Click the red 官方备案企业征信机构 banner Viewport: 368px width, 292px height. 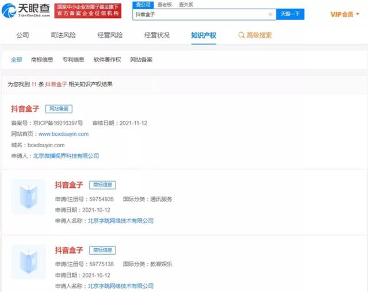(88, 11)
